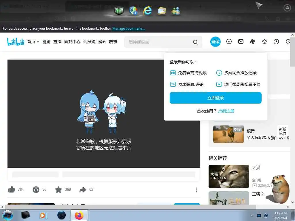Click the monitor icon in system tray
The image size is (295, 221).
coord(259,216)
